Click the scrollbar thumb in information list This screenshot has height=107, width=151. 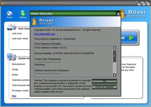coord(115,56)
